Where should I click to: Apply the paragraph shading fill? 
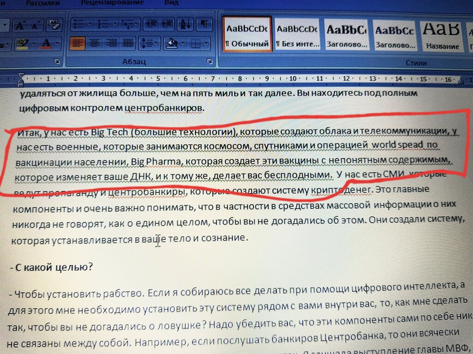[172, 43]
